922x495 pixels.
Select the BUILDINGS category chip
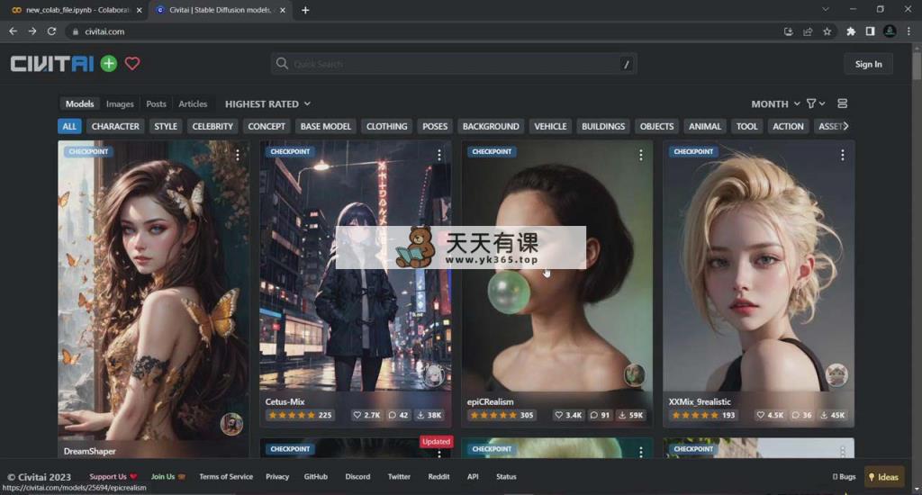(x=603, y=126)
